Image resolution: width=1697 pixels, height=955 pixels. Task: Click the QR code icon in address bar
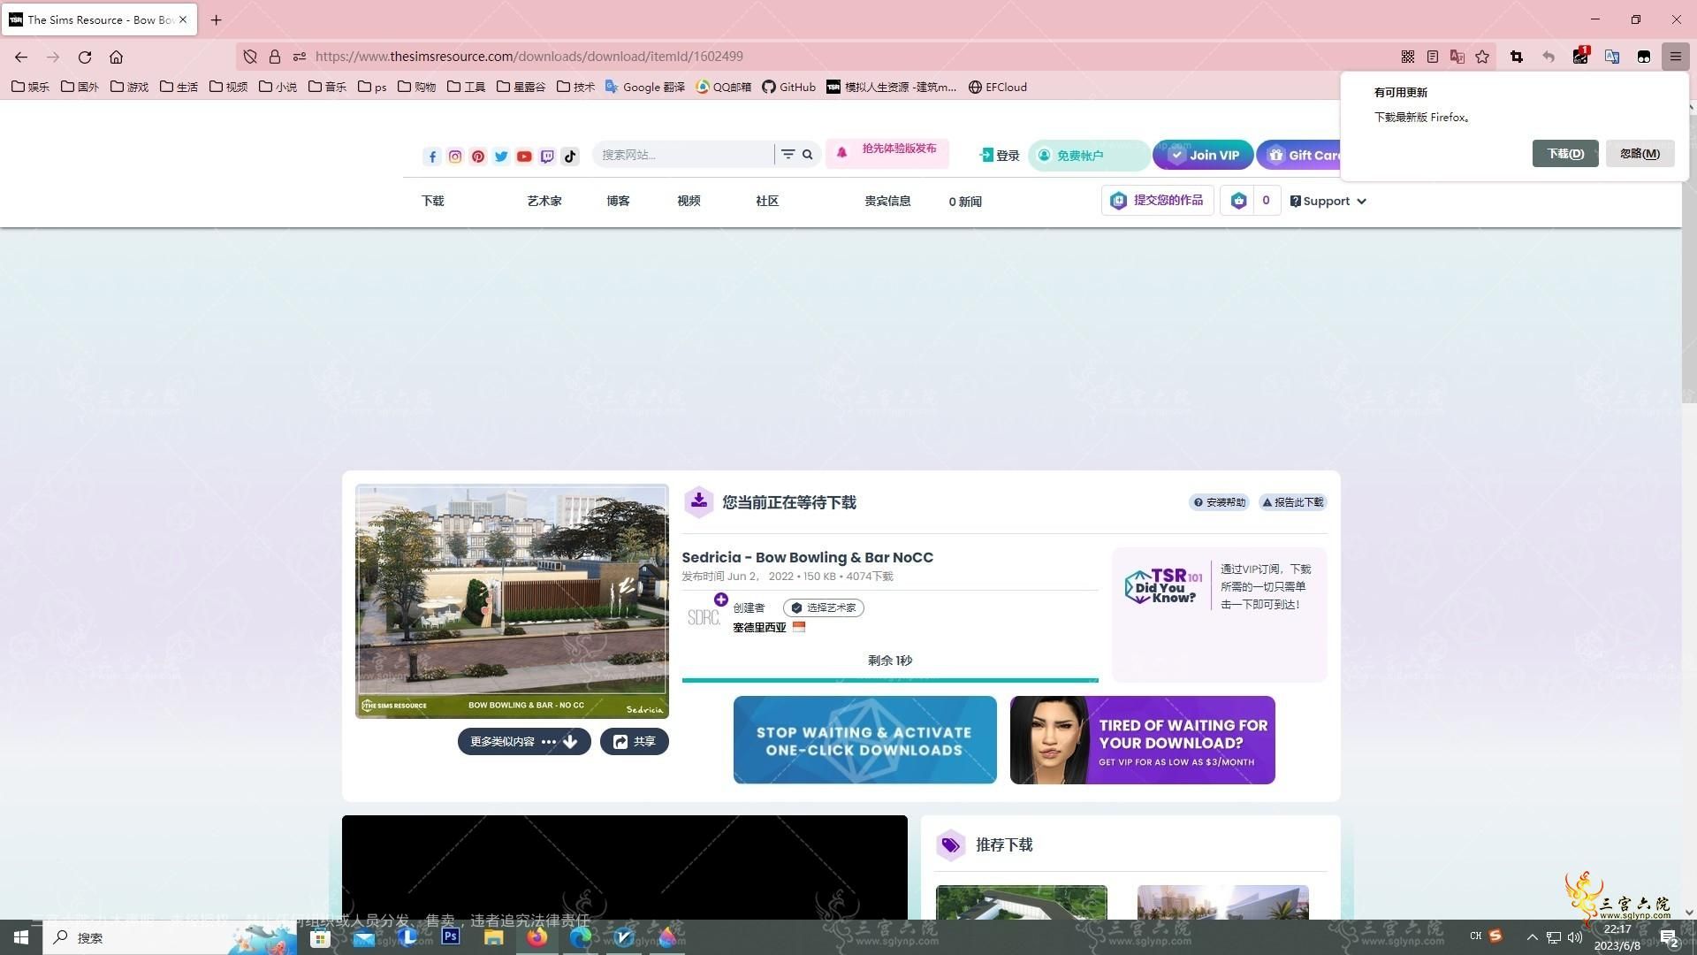[x=1408, y=57]
